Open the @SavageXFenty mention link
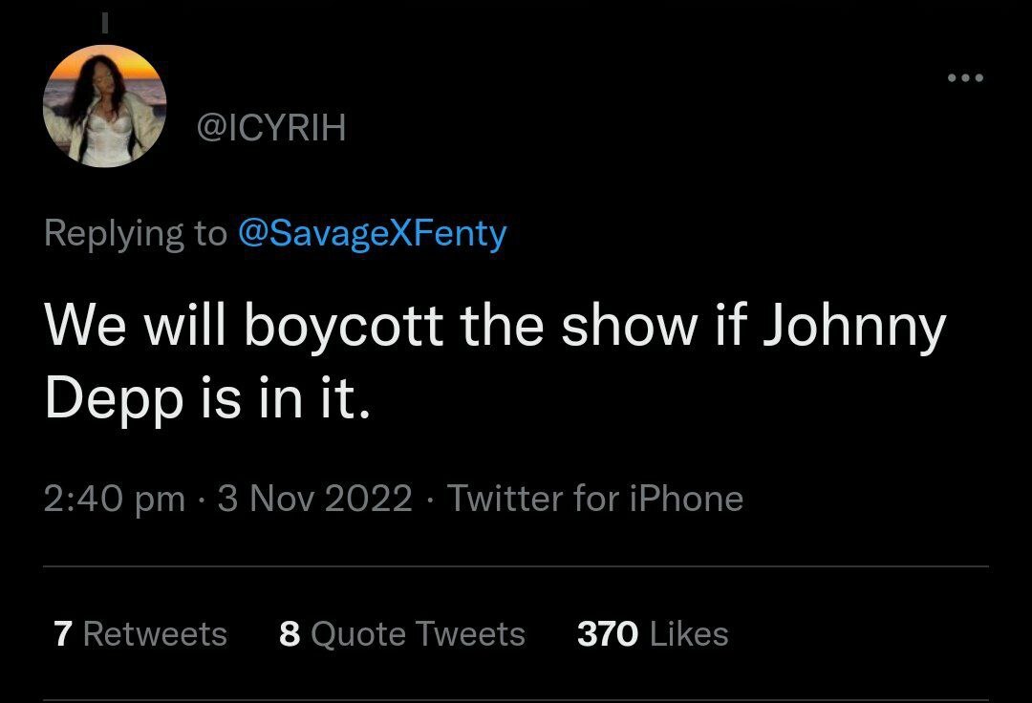This screenshot has width=1032, height=703. coord(371,233)
